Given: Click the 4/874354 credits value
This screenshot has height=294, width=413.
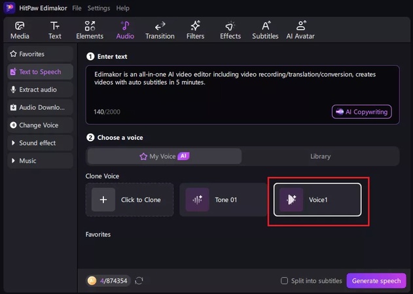Looking at the screenshot, I should pos(113,281).
